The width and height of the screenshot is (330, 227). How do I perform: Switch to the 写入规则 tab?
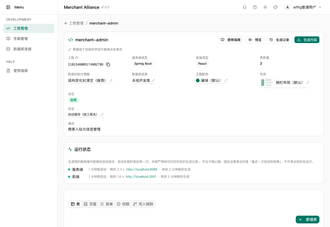click(143, 204)
